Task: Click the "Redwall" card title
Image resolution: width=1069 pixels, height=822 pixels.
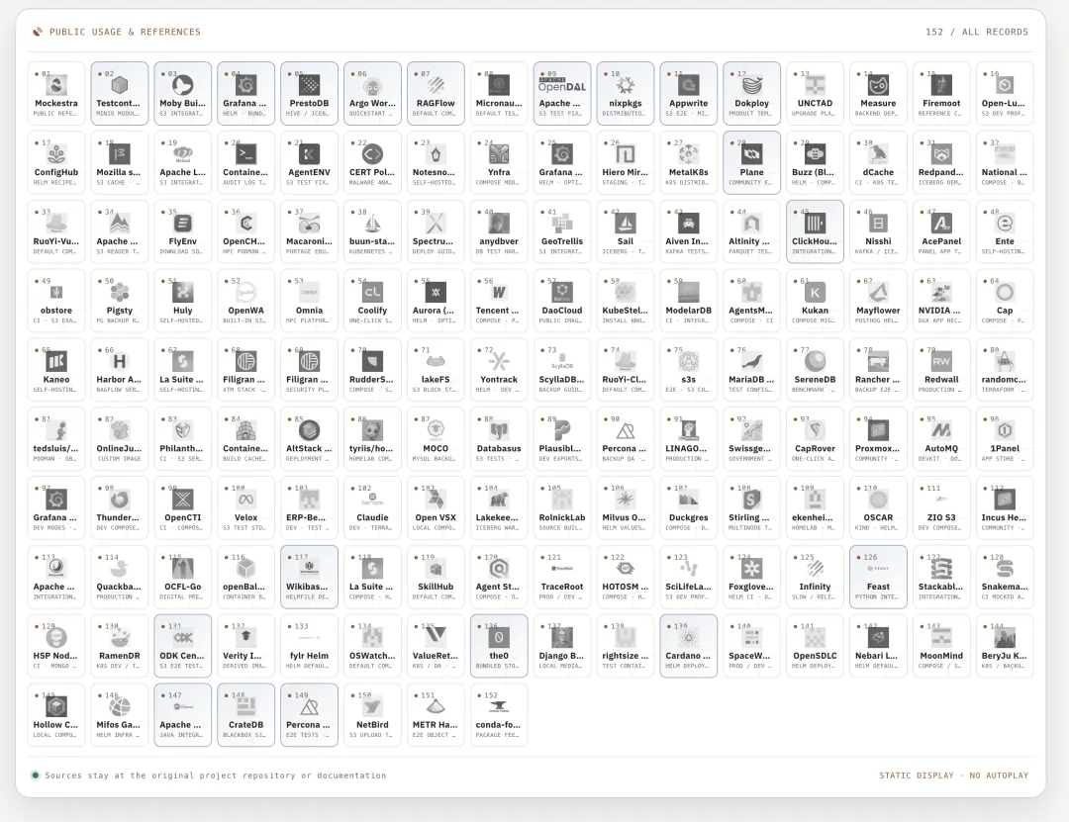Action: [941, 380]
